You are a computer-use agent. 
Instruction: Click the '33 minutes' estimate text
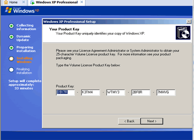click(24, 88)
